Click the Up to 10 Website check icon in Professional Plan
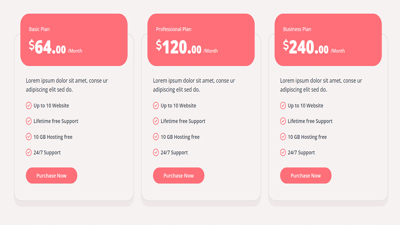 click(156, 105)
